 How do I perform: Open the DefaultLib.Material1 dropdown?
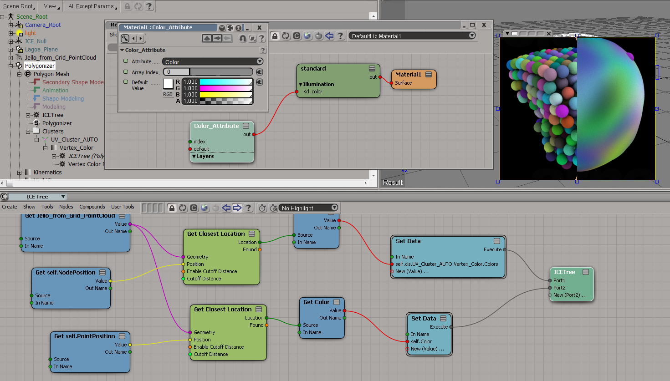click(x=412, y=36)
